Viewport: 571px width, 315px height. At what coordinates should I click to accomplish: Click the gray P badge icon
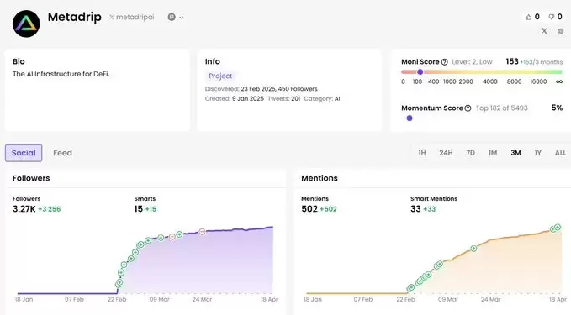tap(172, 17)
